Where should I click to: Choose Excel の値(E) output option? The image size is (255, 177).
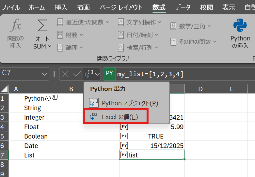tap(116, 117)
